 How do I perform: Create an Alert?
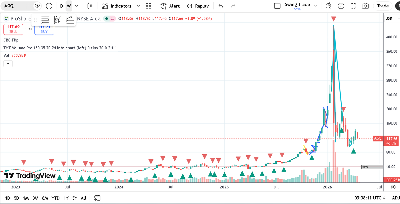coord(170,6)
